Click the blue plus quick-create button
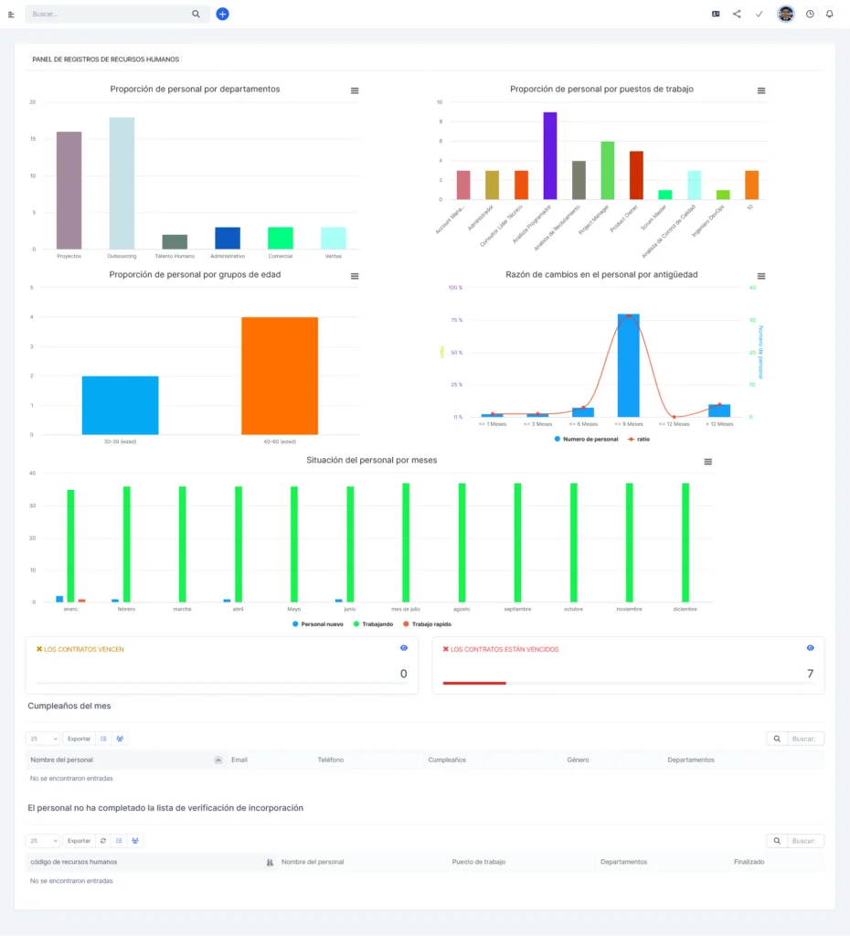Image resolution: width=850 pixels, height=936 pixels. pyautogui.click(x=222, y=14)
